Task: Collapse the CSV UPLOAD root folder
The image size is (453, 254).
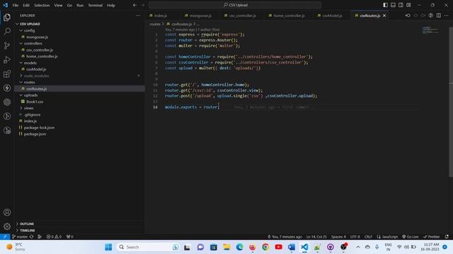Action: (79, 24)
